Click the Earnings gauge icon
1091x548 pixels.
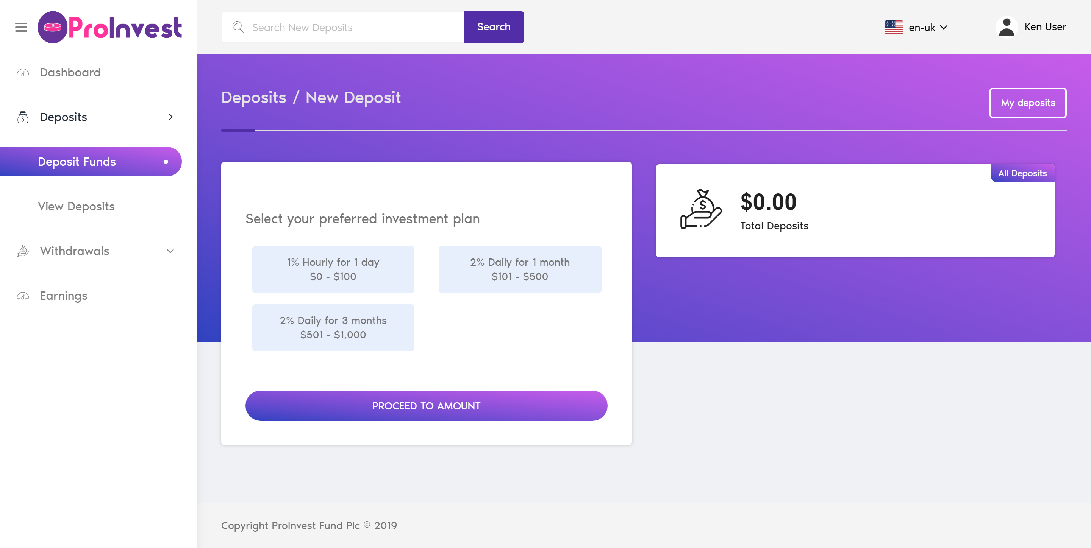tap(23, 296)
